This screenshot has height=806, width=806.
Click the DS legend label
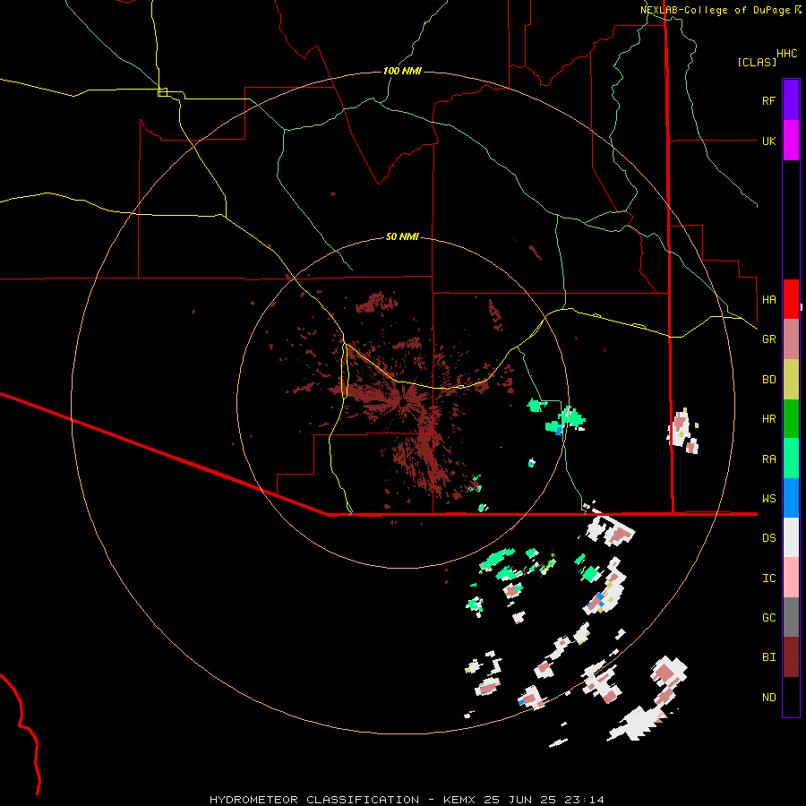768,538
